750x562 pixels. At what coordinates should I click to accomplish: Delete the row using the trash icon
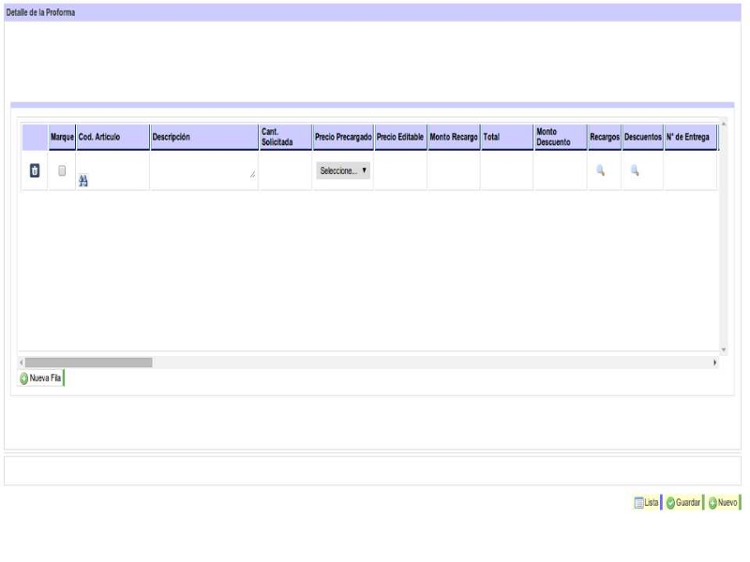point(34,171)
